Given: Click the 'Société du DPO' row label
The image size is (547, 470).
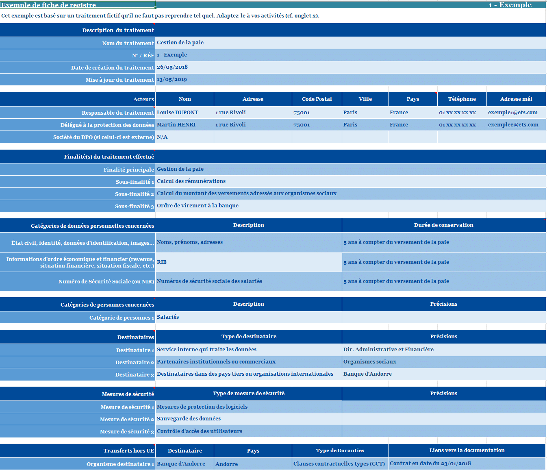Looking at the screenshot, I should click(x=78, y=137).
